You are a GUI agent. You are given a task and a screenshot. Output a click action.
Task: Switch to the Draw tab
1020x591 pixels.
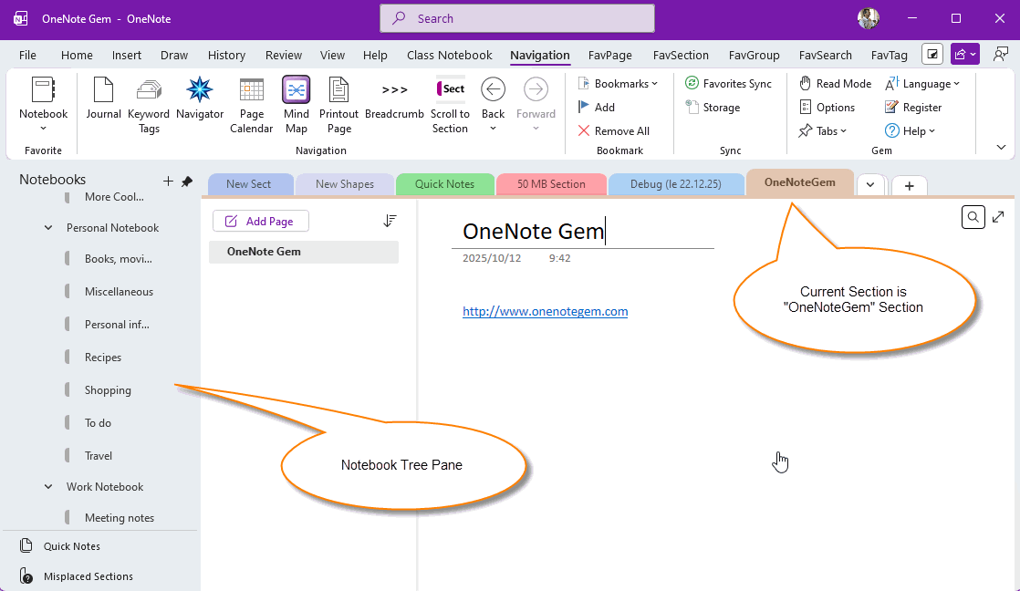click(x=173, y=56)
